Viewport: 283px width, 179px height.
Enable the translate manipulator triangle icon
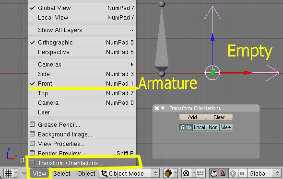point(223,173)
